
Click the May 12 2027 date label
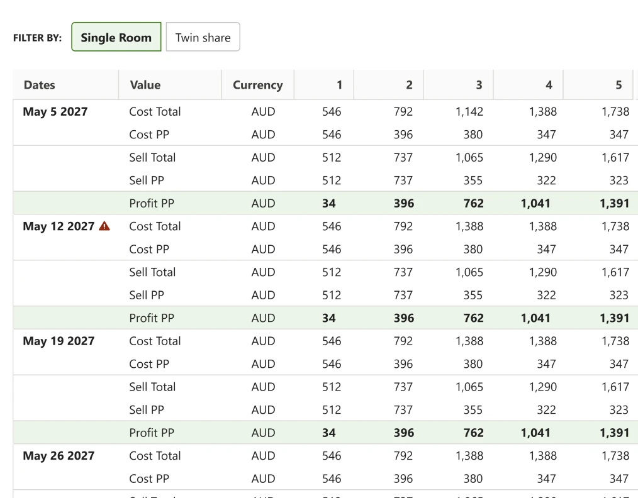click(x=59, y=226)
